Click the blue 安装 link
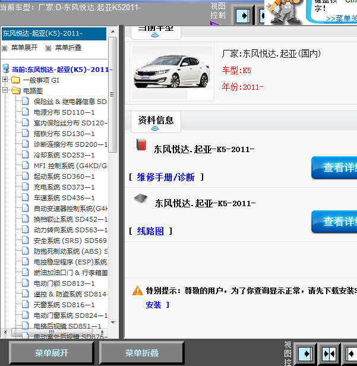Image resolution: width=357 pixels, height=366 pixels. tap(153, 305)
